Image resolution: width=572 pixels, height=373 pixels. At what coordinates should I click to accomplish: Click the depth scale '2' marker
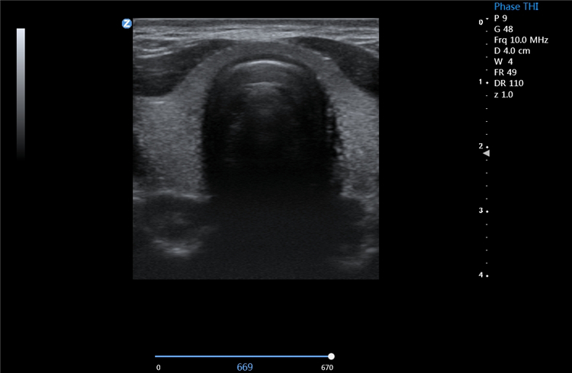tap(480, 146)
